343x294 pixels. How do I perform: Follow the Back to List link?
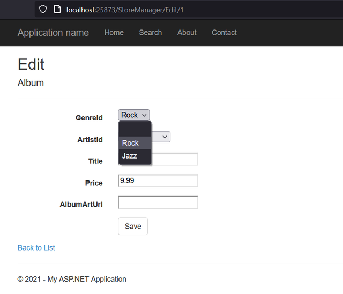pyautogui.click(x=36, y=247)
